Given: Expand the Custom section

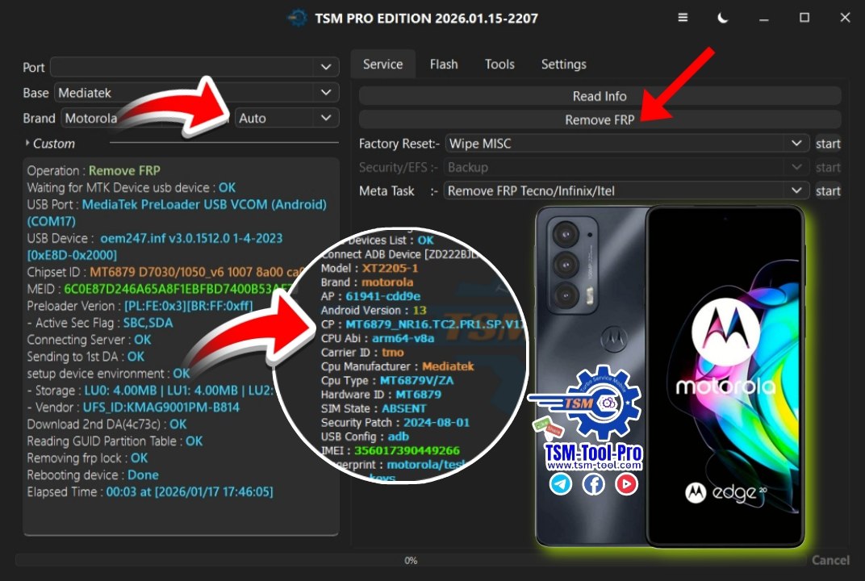Looking at the screenshot, I should (50, 144).
